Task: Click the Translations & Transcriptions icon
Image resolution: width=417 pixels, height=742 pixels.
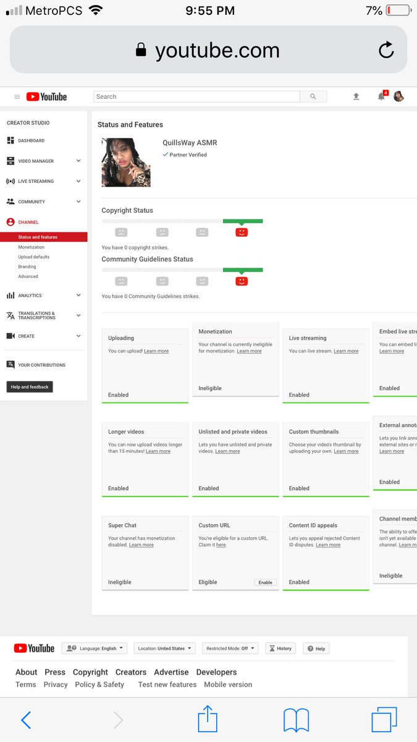Action: [11, 315]
